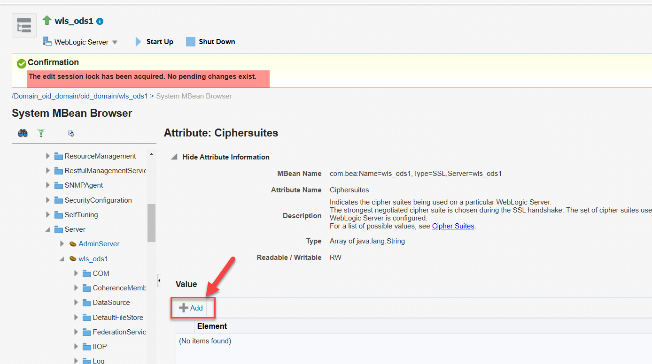Open the WebLogic Server dropdown menu
The height and width of the screenshot is (364, 652).
[114, 42]
